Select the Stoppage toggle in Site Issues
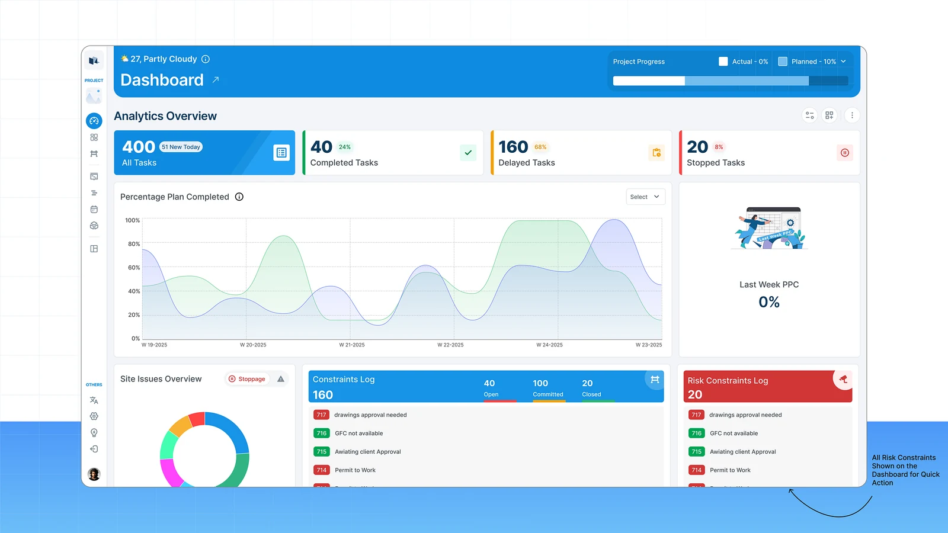Viewport: 948px width, 533px height. pyautogui.click(x=247, y=379)
